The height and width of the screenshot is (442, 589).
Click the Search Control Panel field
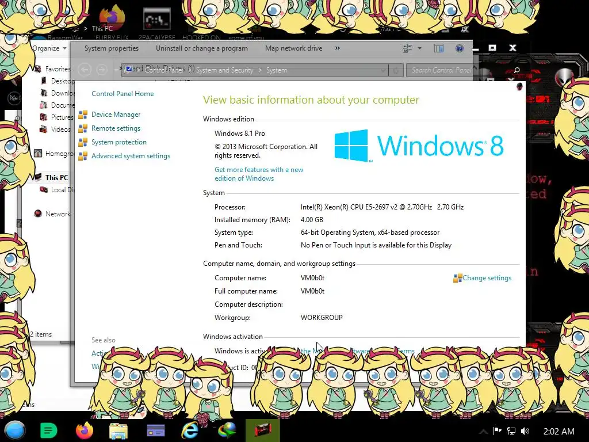(440, 70)
